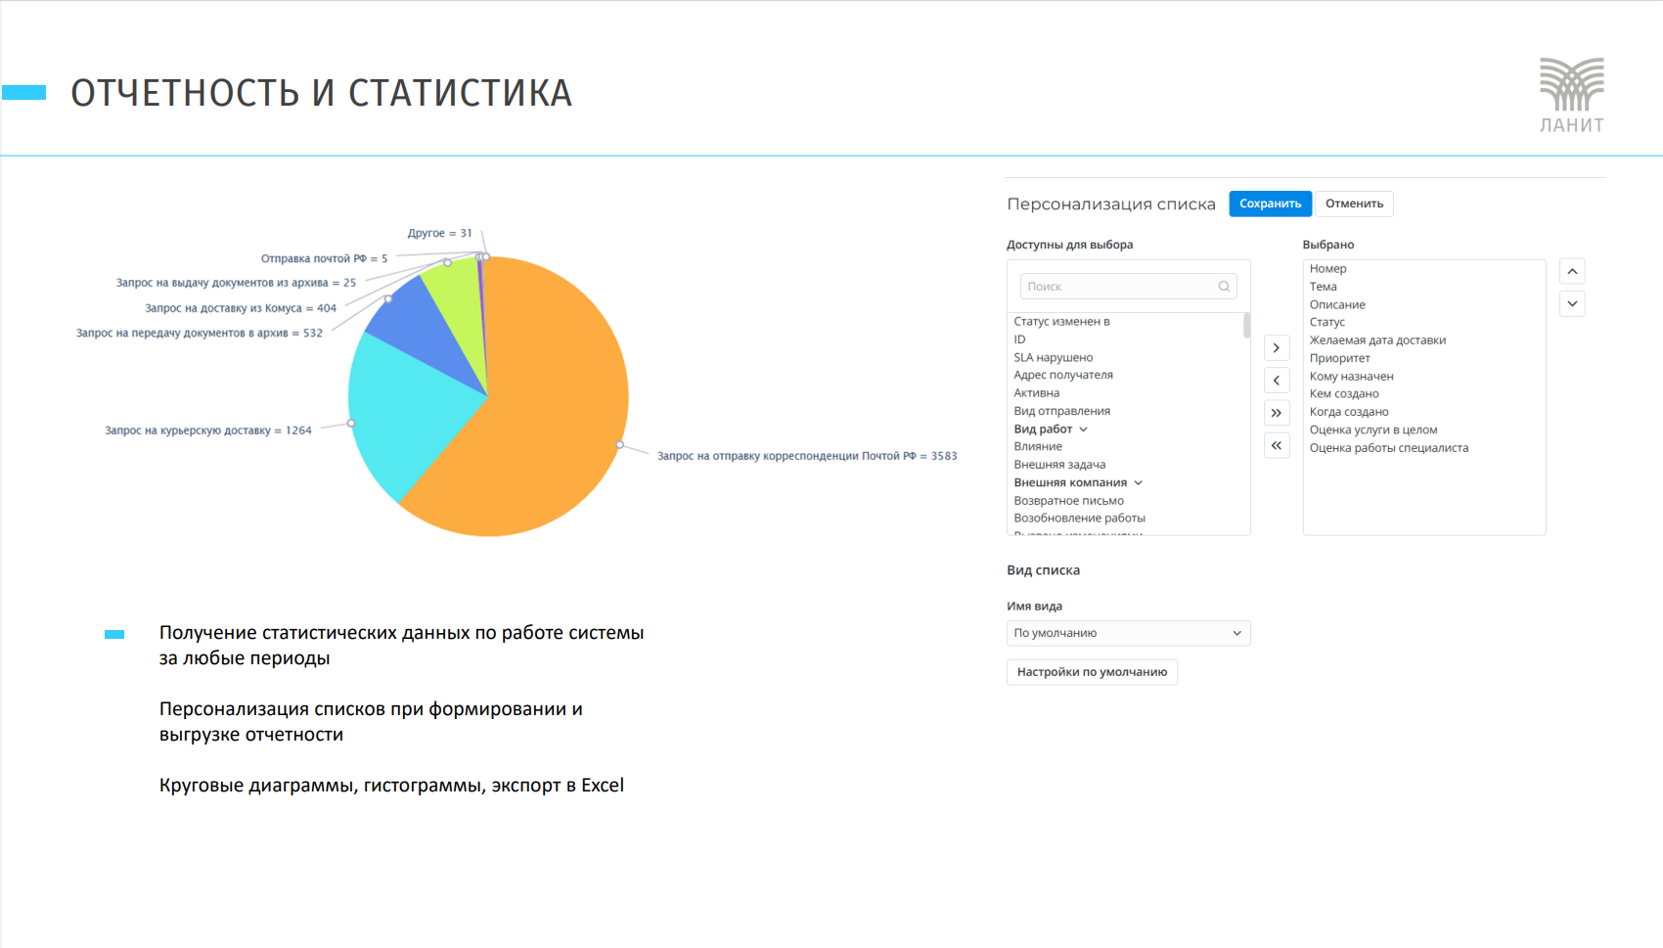The width and height of the screenshot is (1663, 948).
Task: Click the magnifier icon in search box
Action: click(x=1224, y=287)
